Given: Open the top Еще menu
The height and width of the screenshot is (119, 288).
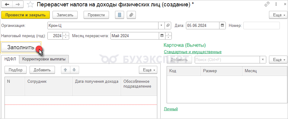Looking at the screenshot, I should tap(278, 15).
